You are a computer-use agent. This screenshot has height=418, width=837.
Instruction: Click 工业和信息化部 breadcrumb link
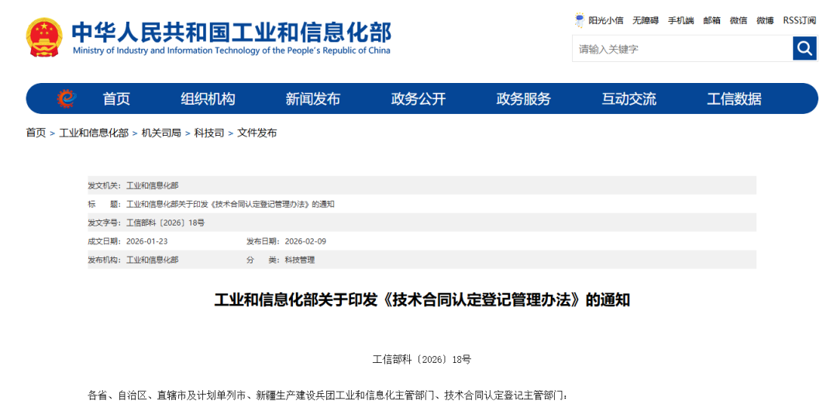[94, 133]
